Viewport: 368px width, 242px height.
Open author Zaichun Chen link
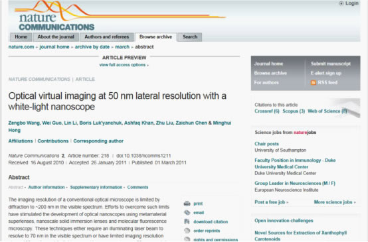[191, 123]
